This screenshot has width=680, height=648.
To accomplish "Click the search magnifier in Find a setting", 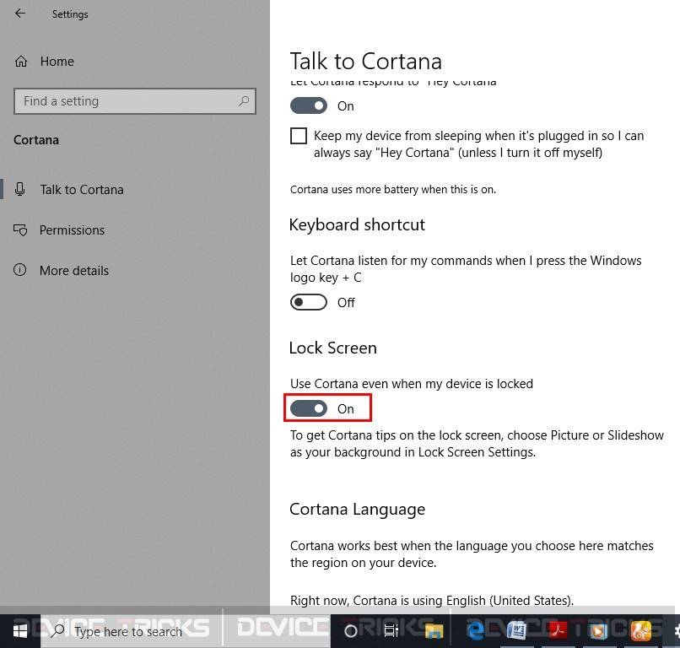I will tap(244, 100).
